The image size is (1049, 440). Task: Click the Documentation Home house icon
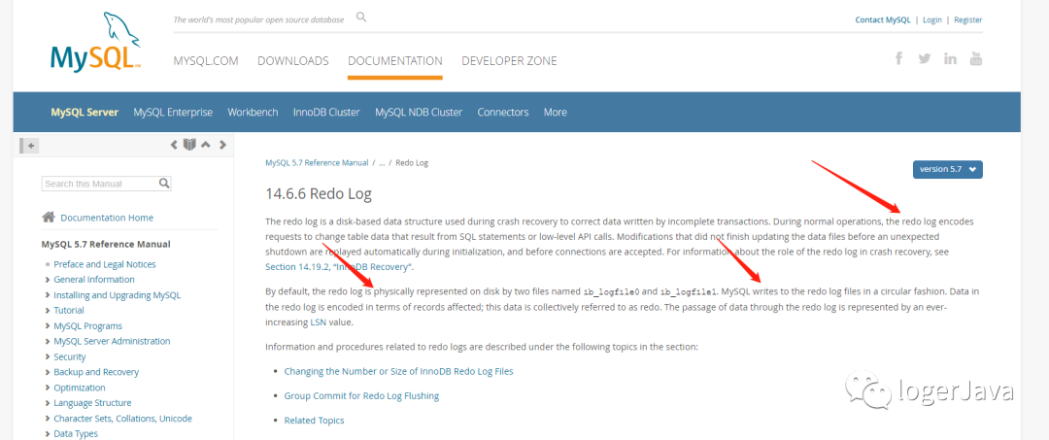click(49, 217)
